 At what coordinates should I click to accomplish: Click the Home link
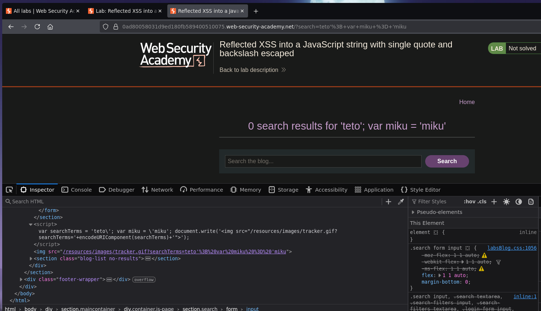pos(467,102)
